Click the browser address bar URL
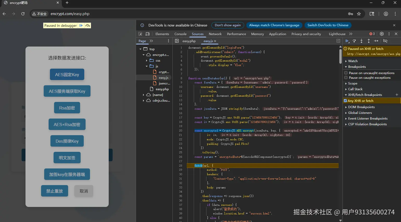 tap(70, 14)
